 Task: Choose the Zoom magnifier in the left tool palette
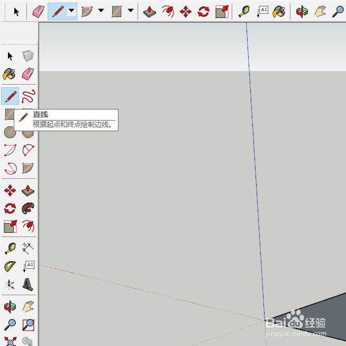[10, 325]
